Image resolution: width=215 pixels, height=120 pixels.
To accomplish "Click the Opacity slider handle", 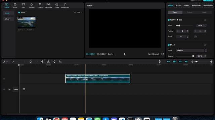I will (x=193, y=56).
